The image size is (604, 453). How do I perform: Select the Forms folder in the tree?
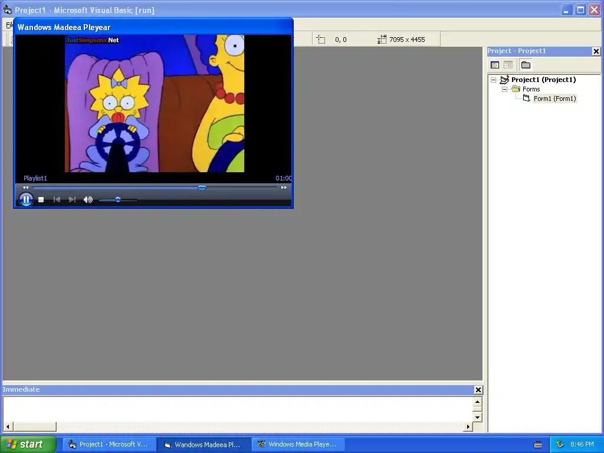pyautogui.click(x=531, y=89)
